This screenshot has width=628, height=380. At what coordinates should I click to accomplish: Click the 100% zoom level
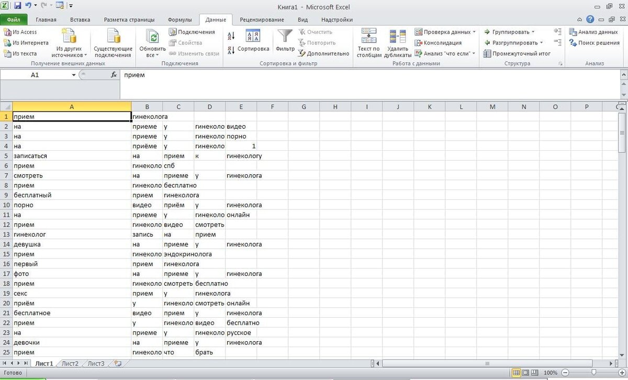pos(550,373)
